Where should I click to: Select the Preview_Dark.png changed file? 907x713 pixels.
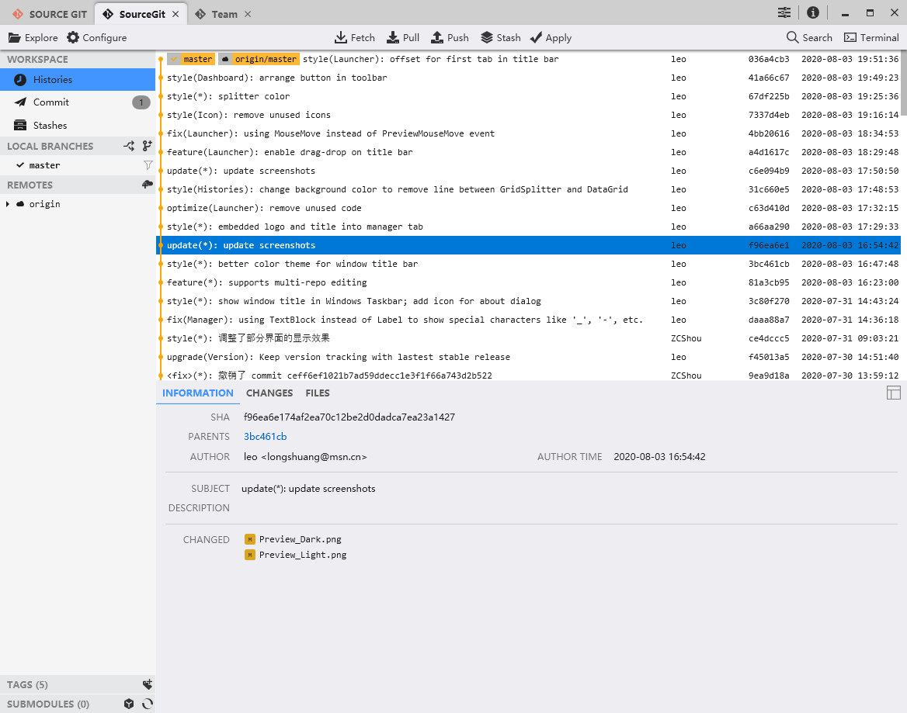300,539
